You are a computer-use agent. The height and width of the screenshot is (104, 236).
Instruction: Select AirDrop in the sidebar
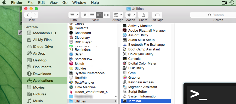click(44, 53)
